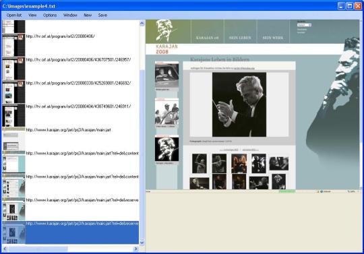Image resolution: width=364 pixels, height=254 pixels.
Task: Click thumbnail beside the 436707501/246957/ URL
Action: pyautogui.click(x=13, y=69)
